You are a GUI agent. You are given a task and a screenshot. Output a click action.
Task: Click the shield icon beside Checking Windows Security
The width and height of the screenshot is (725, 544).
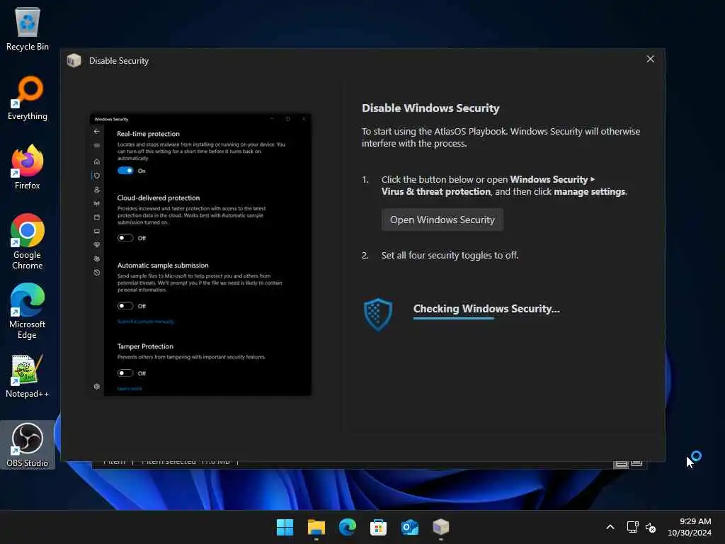pyautogui.click(x=378, y=314)
